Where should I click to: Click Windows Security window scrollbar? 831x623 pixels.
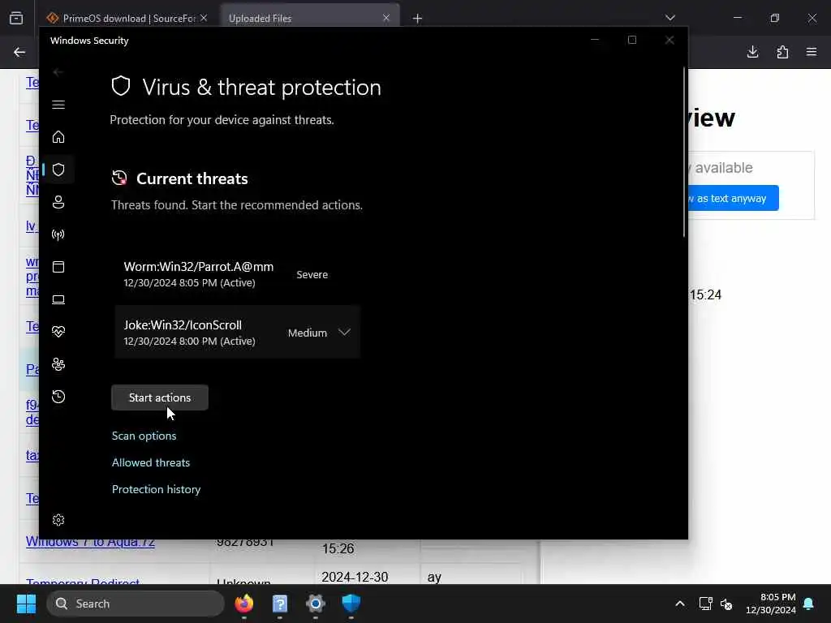tap(684, 153)
